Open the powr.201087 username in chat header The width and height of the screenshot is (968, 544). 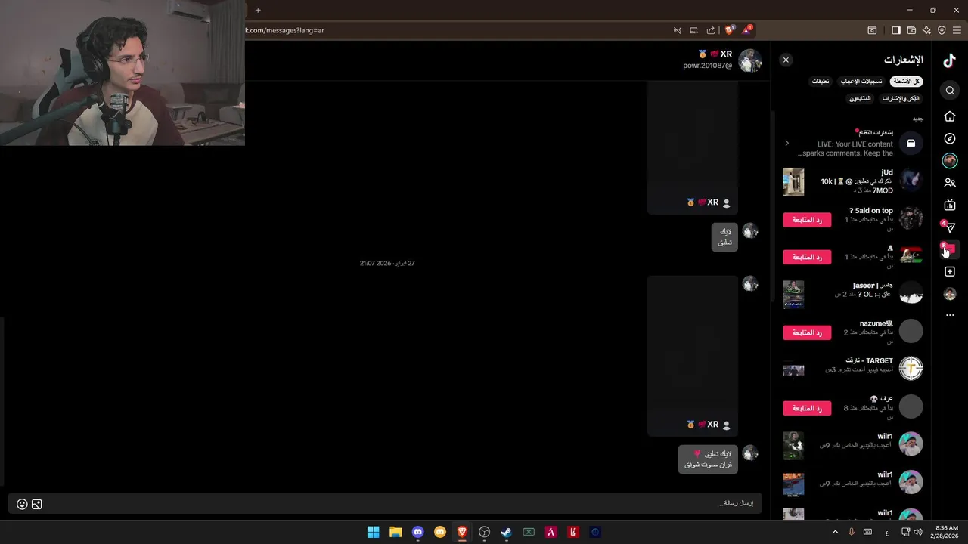click(x=707, y=66)
